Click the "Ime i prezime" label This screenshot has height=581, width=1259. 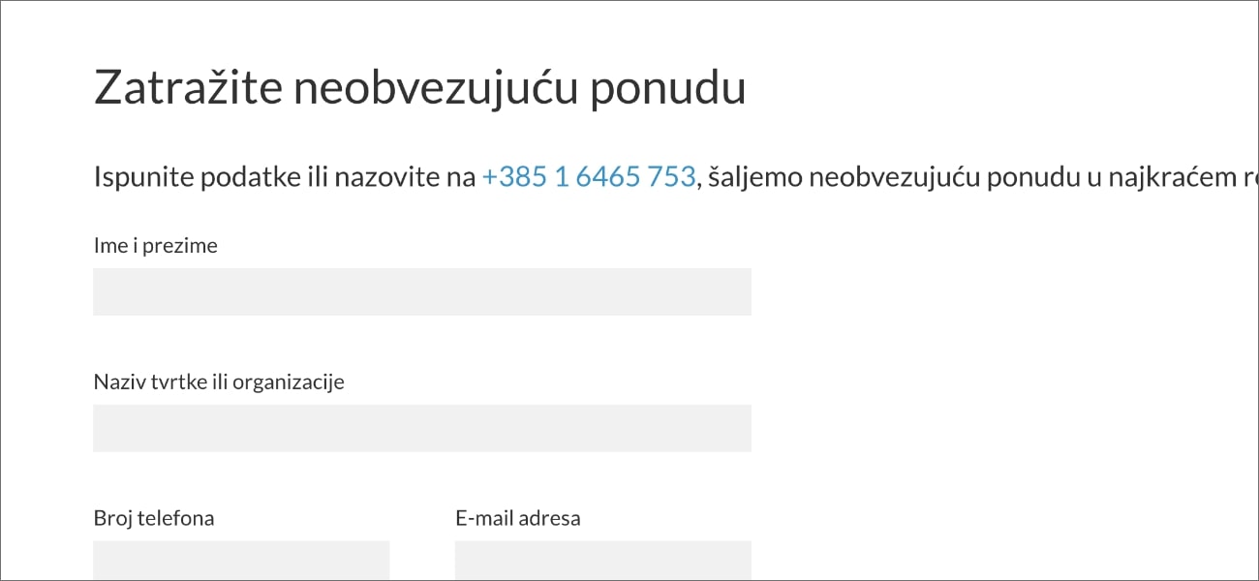(155, 246)
